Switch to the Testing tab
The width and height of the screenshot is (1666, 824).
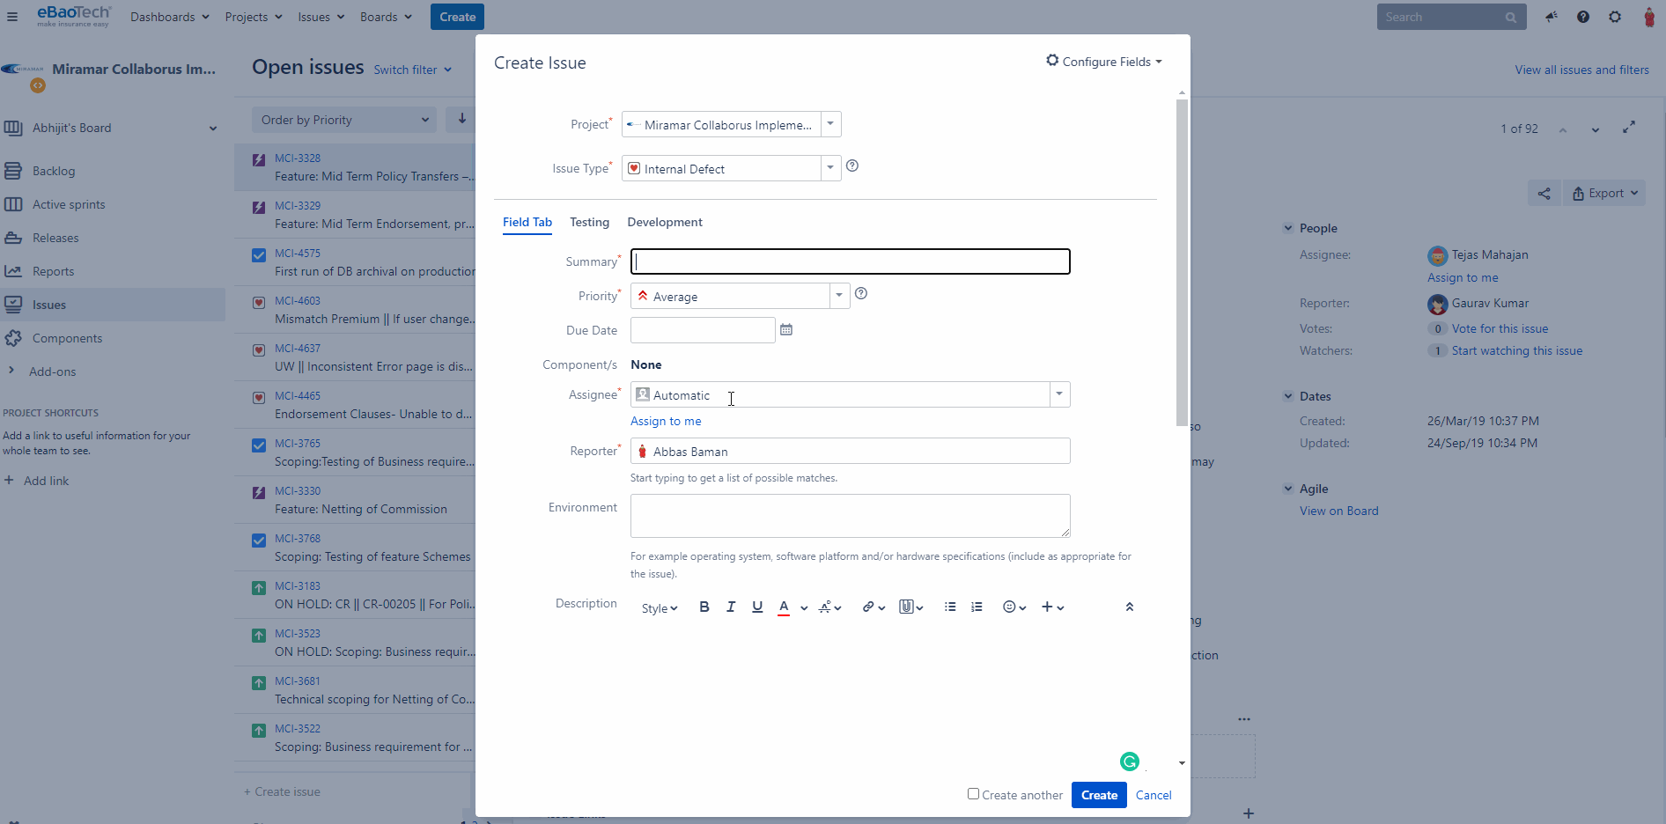click(589, 222)
